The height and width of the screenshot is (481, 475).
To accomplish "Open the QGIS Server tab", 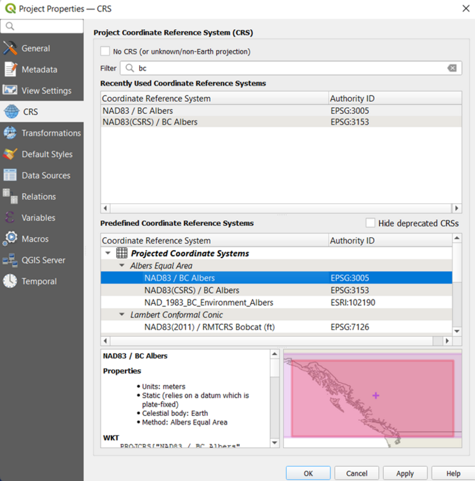I will pos(43,260).
